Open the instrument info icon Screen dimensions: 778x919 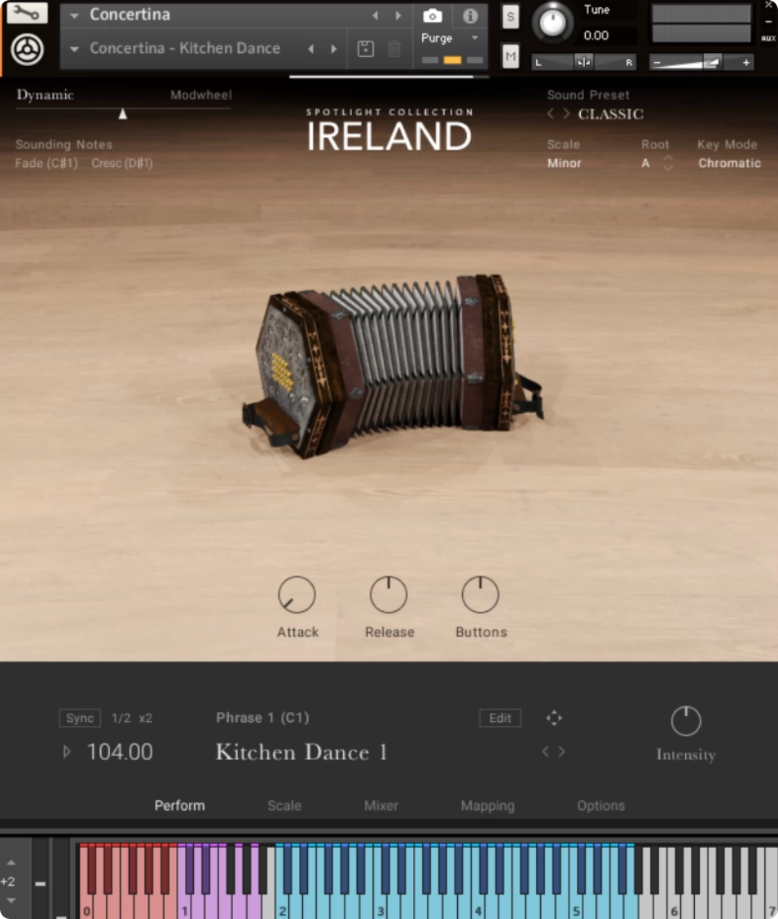[470, 15]
